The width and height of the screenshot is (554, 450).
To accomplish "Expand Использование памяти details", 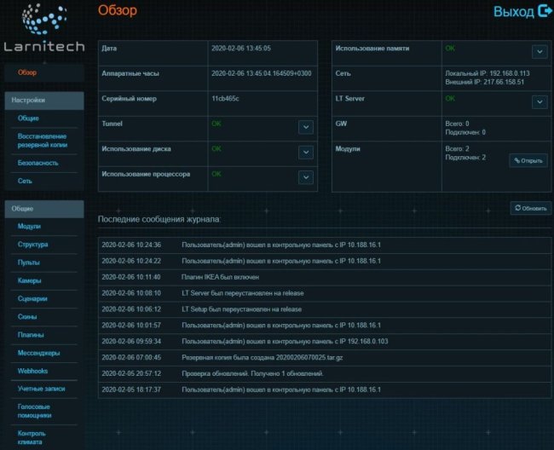I will pyautogui.click(x=539, y=52).
